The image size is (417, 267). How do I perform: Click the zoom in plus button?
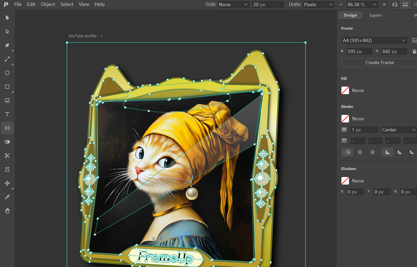click(x=384, y=4)
